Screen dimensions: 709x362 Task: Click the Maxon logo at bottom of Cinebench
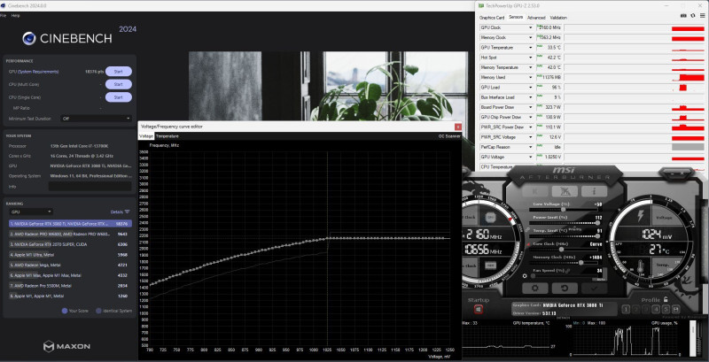[67, 346]
